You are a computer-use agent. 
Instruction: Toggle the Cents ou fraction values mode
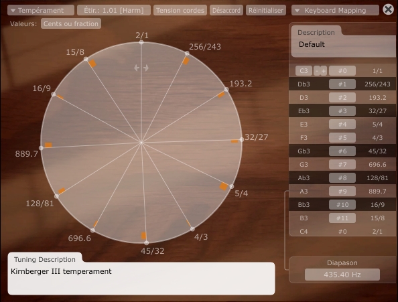point(71,23)
